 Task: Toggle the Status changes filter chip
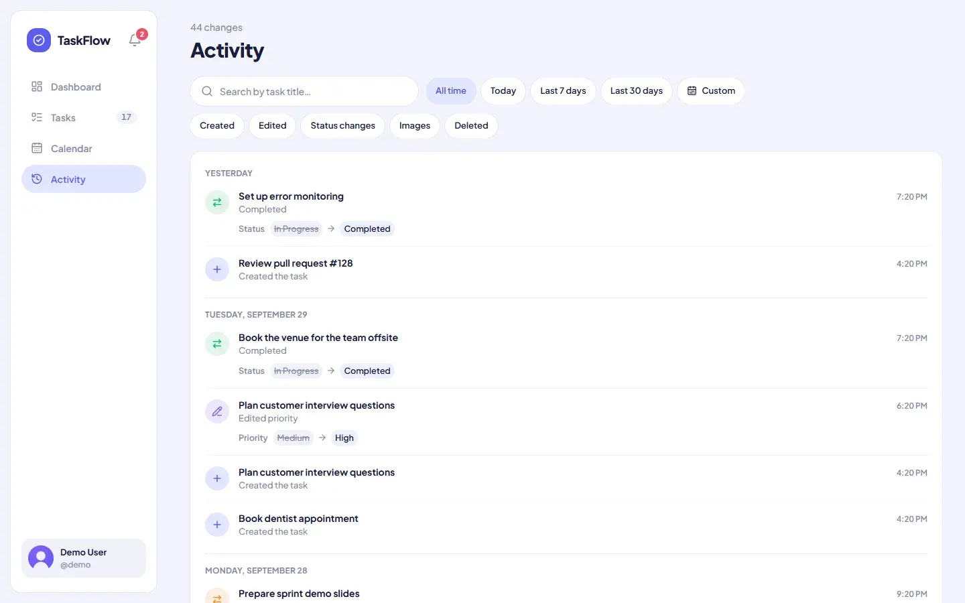click(343, 125)
